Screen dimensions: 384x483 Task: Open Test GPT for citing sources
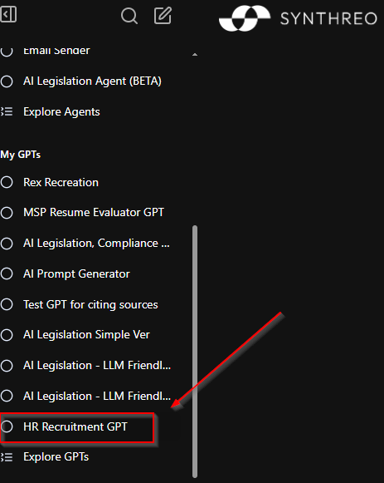(90, 304)
